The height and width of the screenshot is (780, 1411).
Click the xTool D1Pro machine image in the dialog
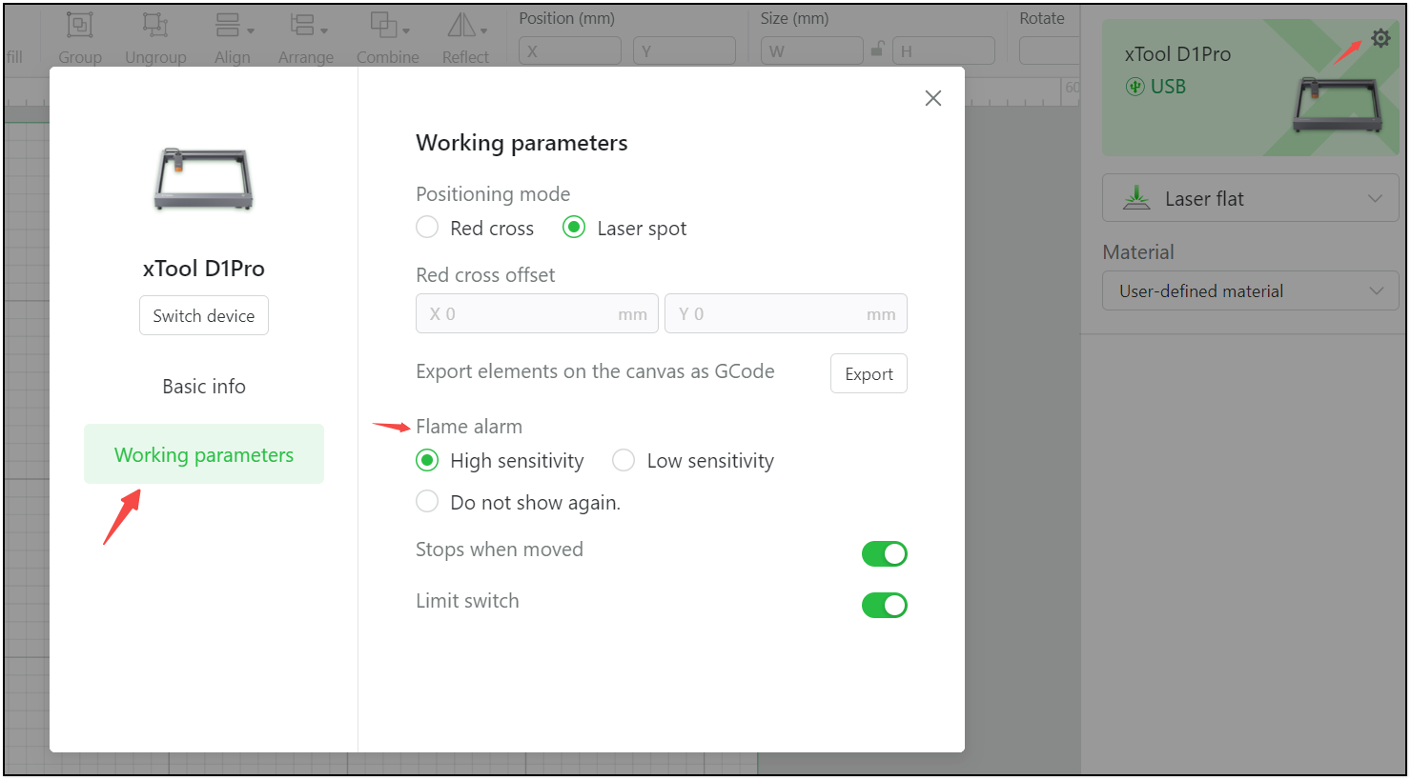203,178
